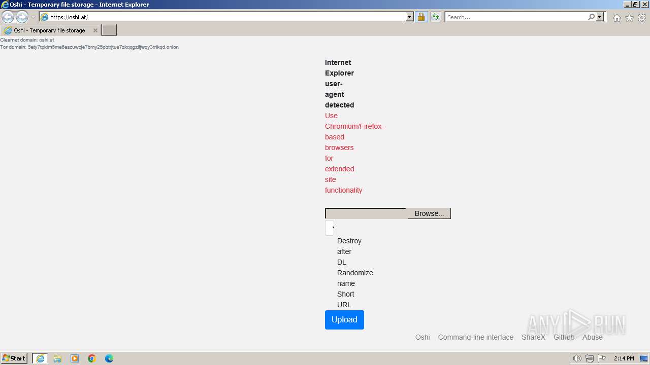Open the recent pages dropdown arrow
This screenshot has height=365, width=650.
[x=33, y=17]
